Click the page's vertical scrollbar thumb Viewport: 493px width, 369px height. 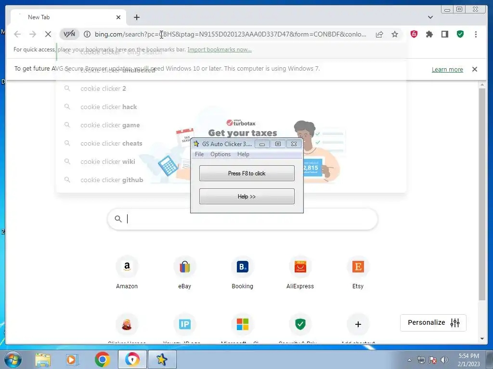482,194
